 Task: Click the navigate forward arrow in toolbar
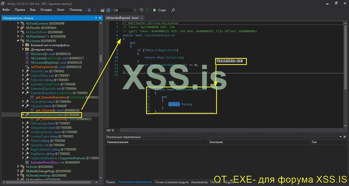pos(95,10)
